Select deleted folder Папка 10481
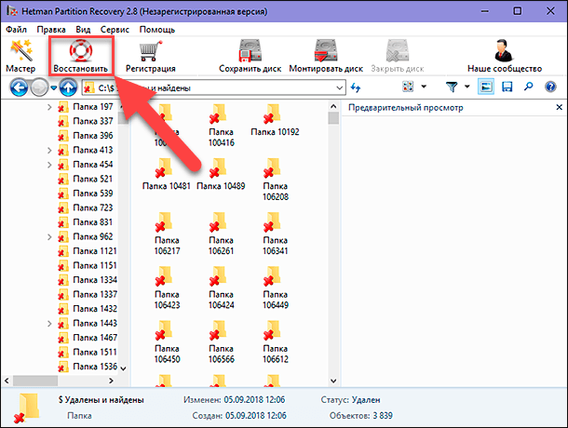 (167, 174)
